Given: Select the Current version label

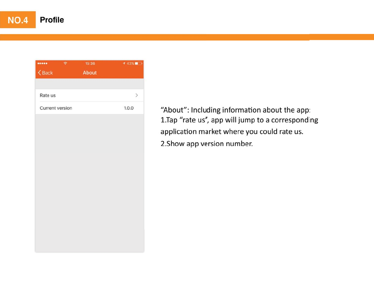Looking at the screenshot, I should coord(56,108).
